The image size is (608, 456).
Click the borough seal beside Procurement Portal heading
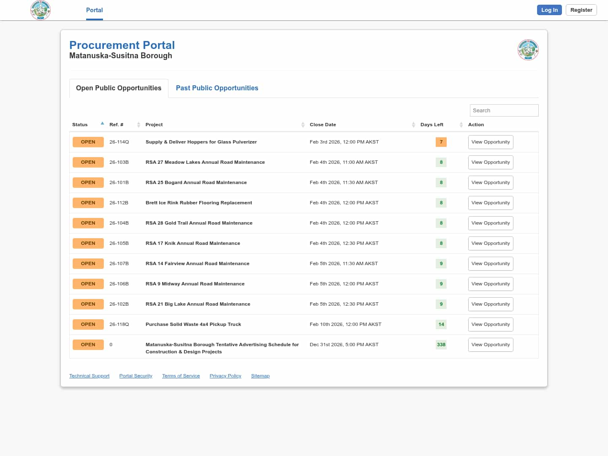[528, 50]
